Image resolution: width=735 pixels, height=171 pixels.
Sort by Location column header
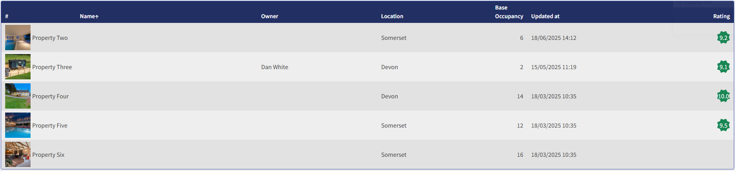tap(392, 16)
